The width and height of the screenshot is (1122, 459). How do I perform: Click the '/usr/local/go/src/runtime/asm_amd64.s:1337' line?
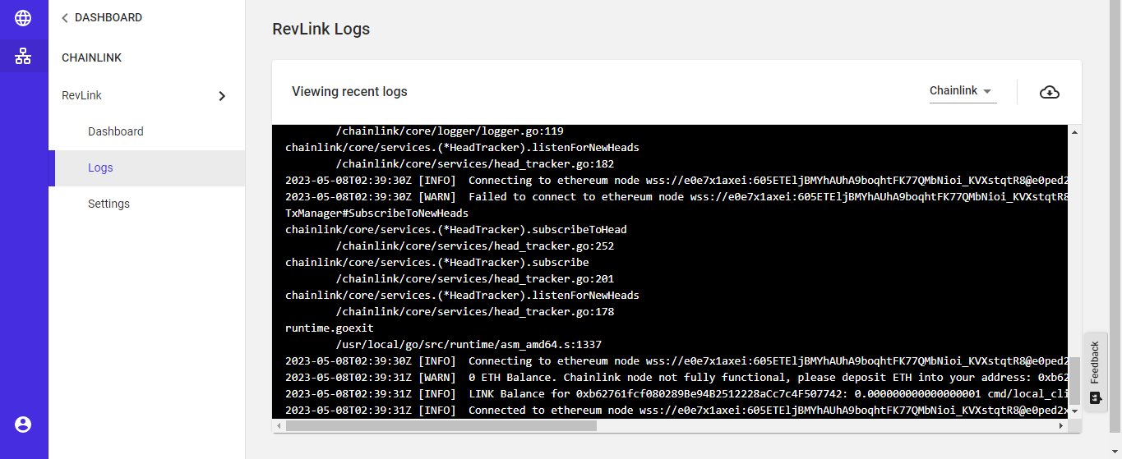(x=469, y=344)
